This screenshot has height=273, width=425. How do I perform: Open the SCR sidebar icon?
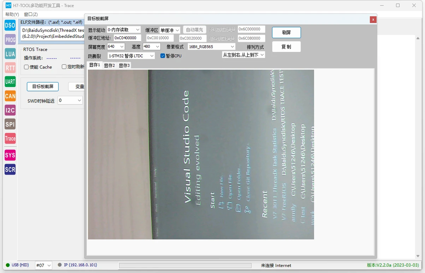click(10, 170)
